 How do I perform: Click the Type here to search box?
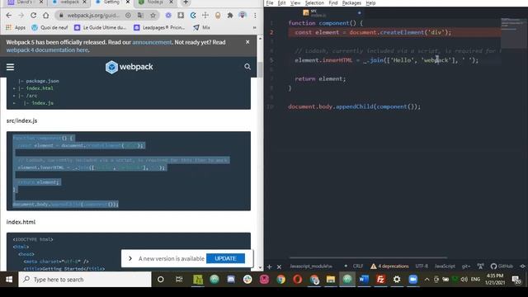[85, 280]
